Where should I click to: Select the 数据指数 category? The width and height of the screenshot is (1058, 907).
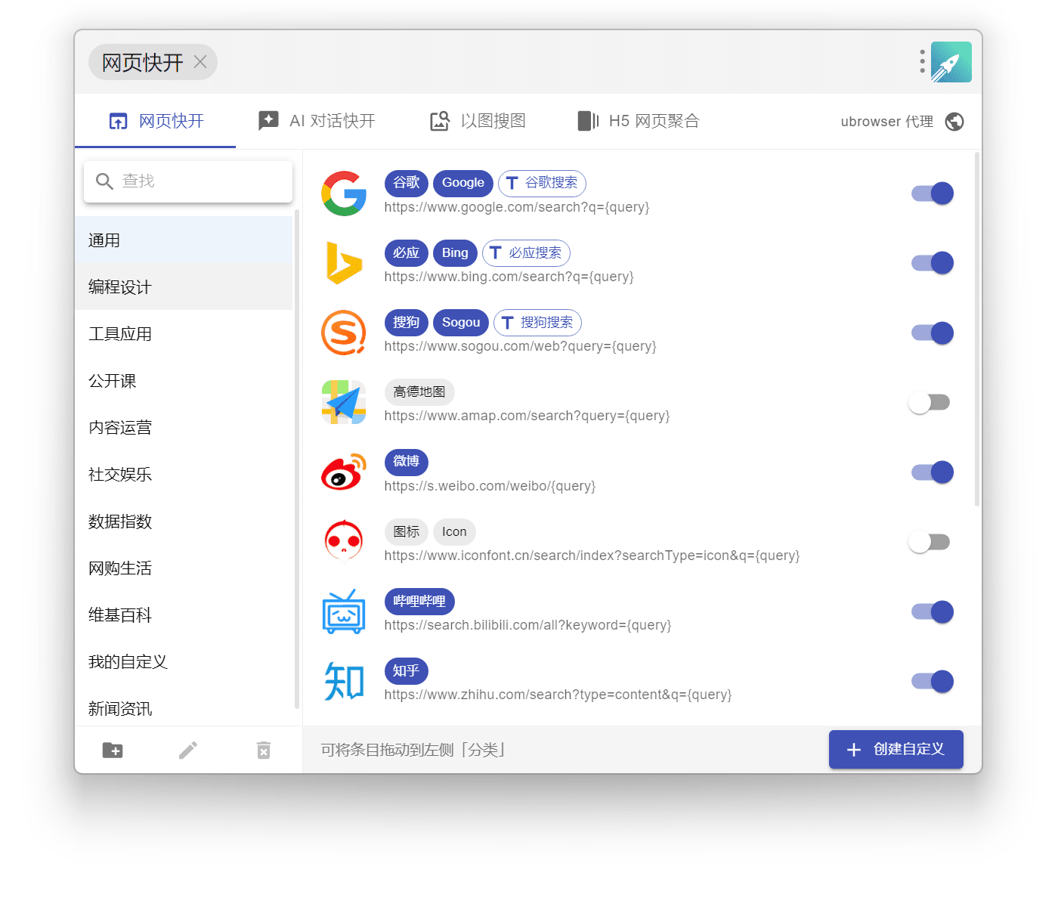tap(184, 522)
